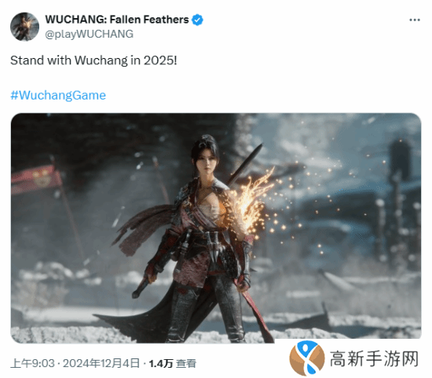
Task: Click the 高新手游网 watermark logo icon
Action: tap(306, 358)
